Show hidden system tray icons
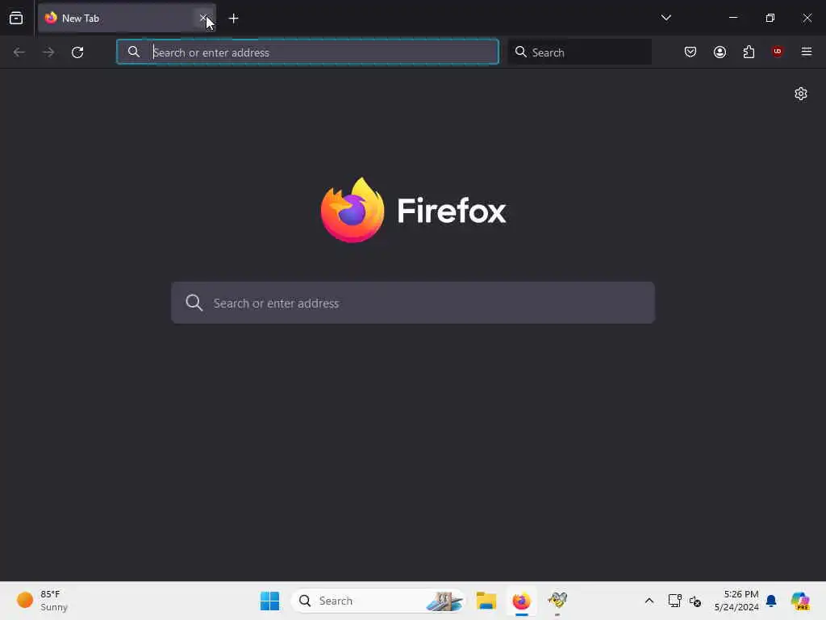 649,601
